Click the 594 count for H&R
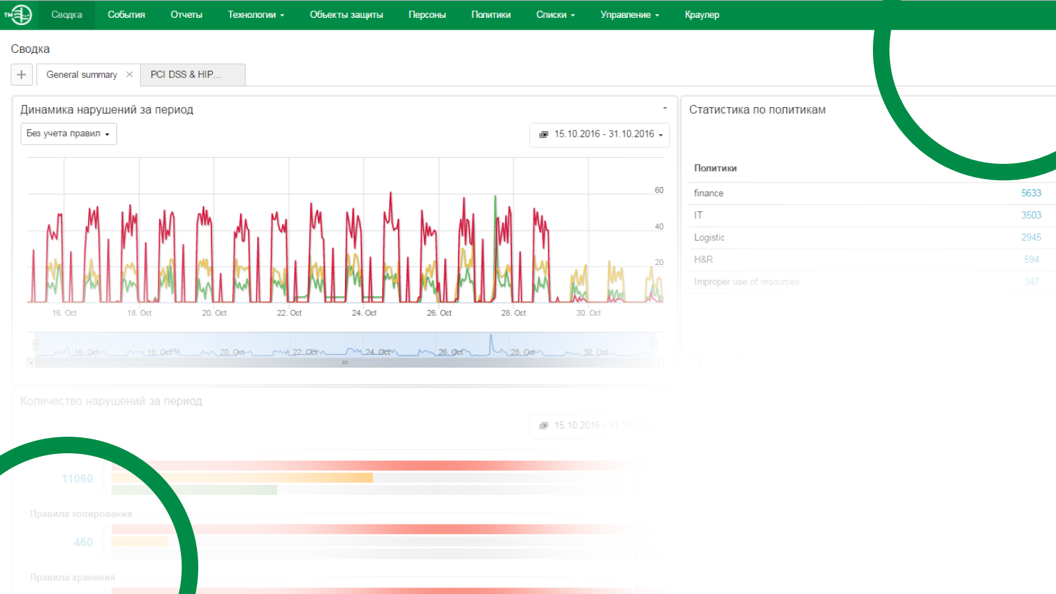This screenshot has width=1056, height=594. 1032,260
